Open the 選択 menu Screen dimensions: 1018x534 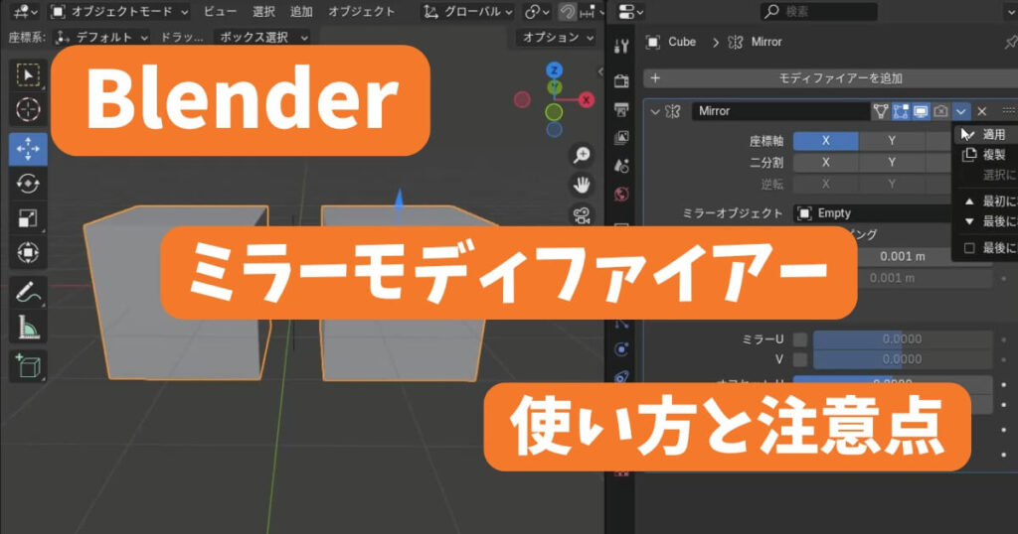coord(263,12)
